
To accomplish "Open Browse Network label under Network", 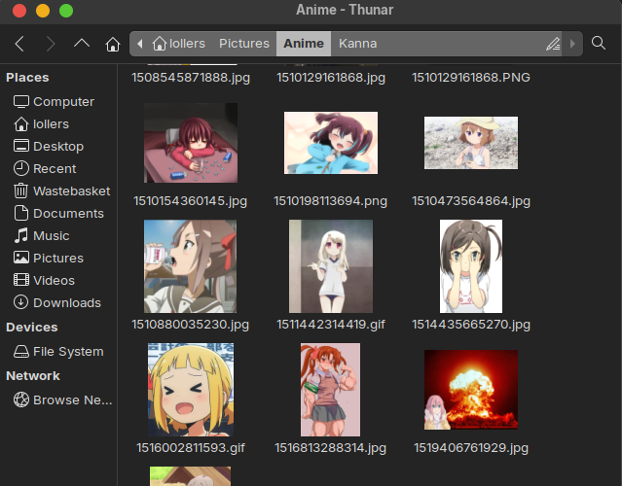I will click(x=73, y=400).
